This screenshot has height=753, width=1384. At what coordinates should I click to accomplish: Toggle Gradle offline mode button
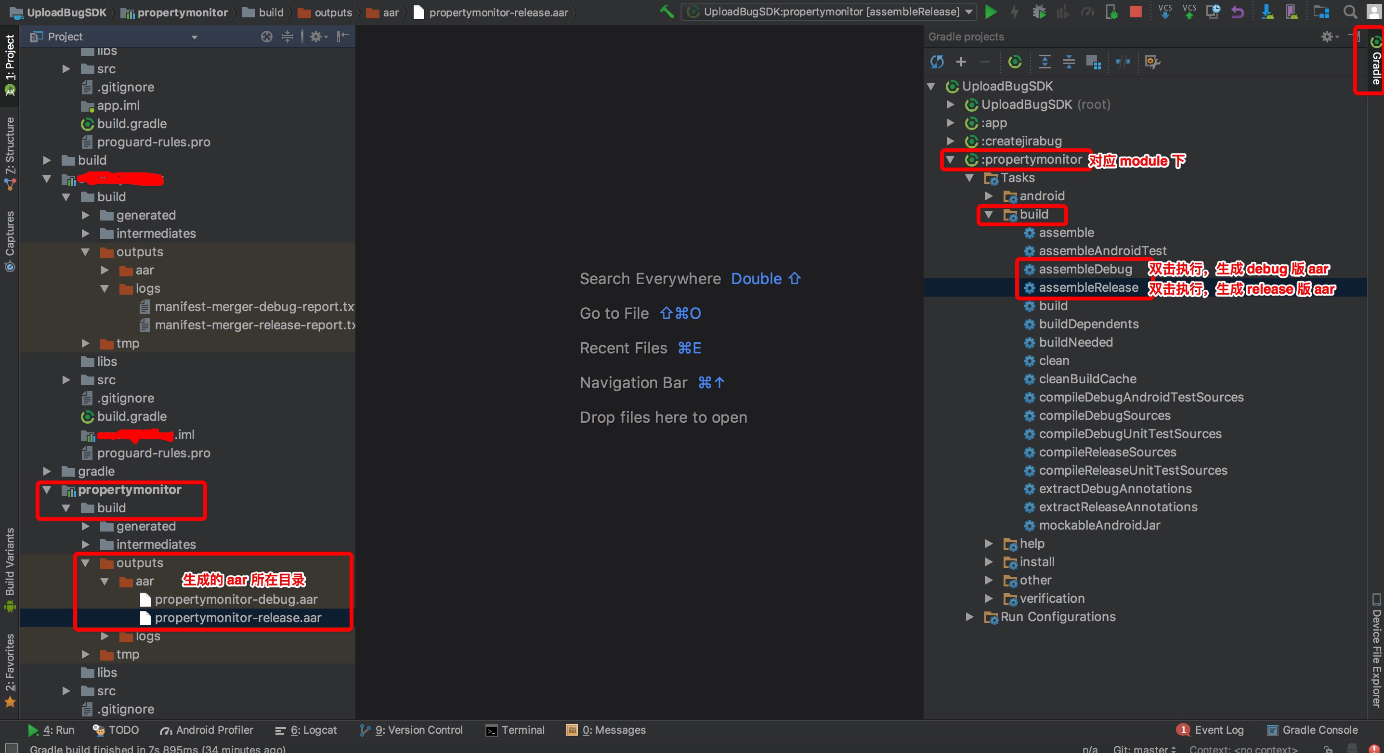pyautogui.click(x=1123, y=62)
